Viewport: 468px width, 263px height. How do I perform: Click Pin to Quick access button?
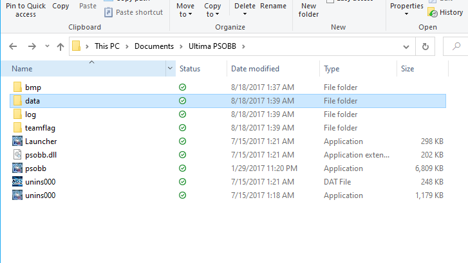26,10
